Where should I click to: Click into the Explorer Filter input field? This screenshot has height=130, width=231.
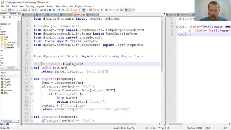click(x=11, y=124)
